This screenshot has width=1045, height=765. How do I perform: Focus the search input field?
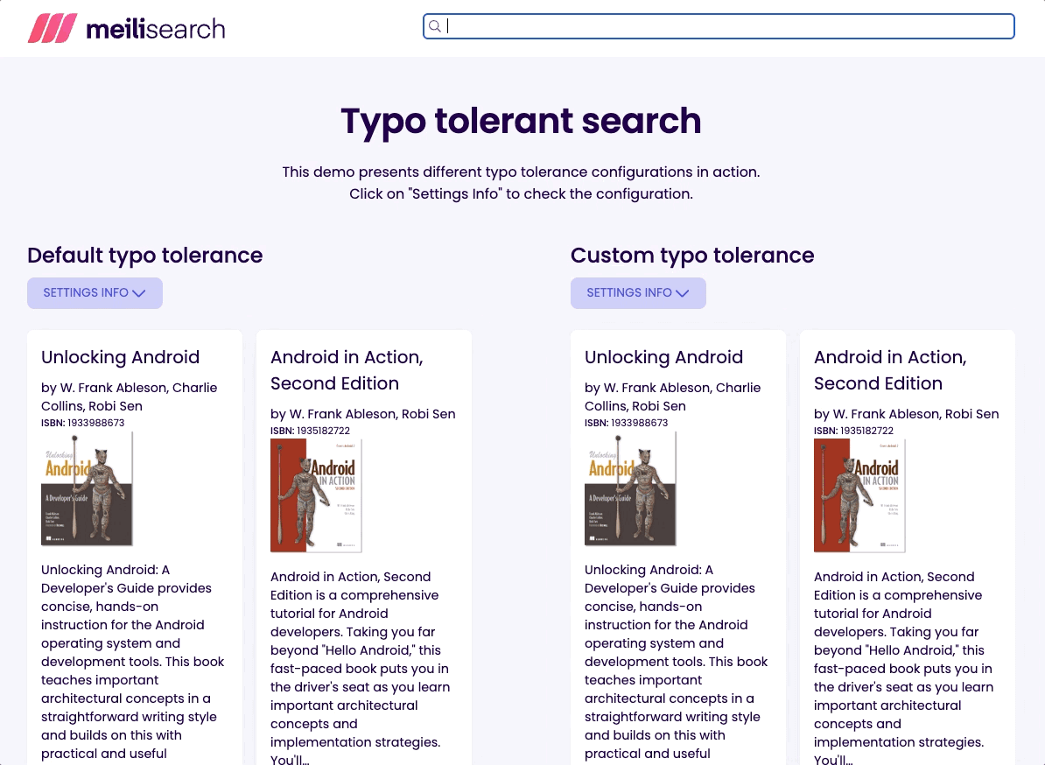coord(719,26)
